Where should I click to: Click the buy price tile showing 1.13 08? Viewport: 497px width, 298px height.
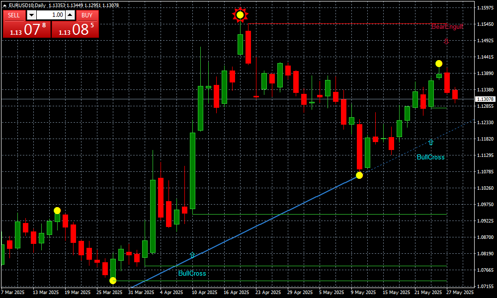pyautogui.click(x=75, y=29)
